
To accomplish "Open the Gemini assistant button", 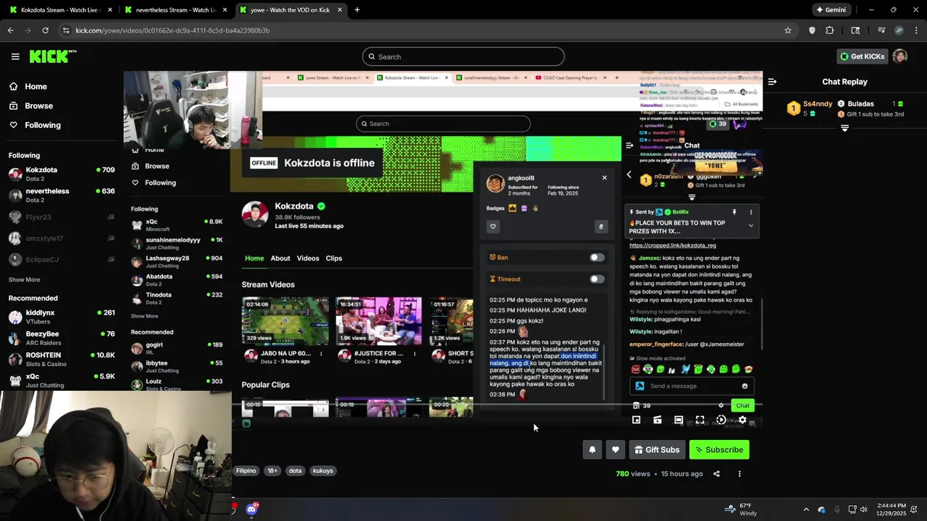I will 831,10.
